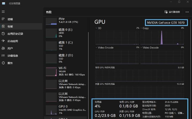The image size is (192, 119).
Task: Open the 服务 tab
Action: (21, 63)
